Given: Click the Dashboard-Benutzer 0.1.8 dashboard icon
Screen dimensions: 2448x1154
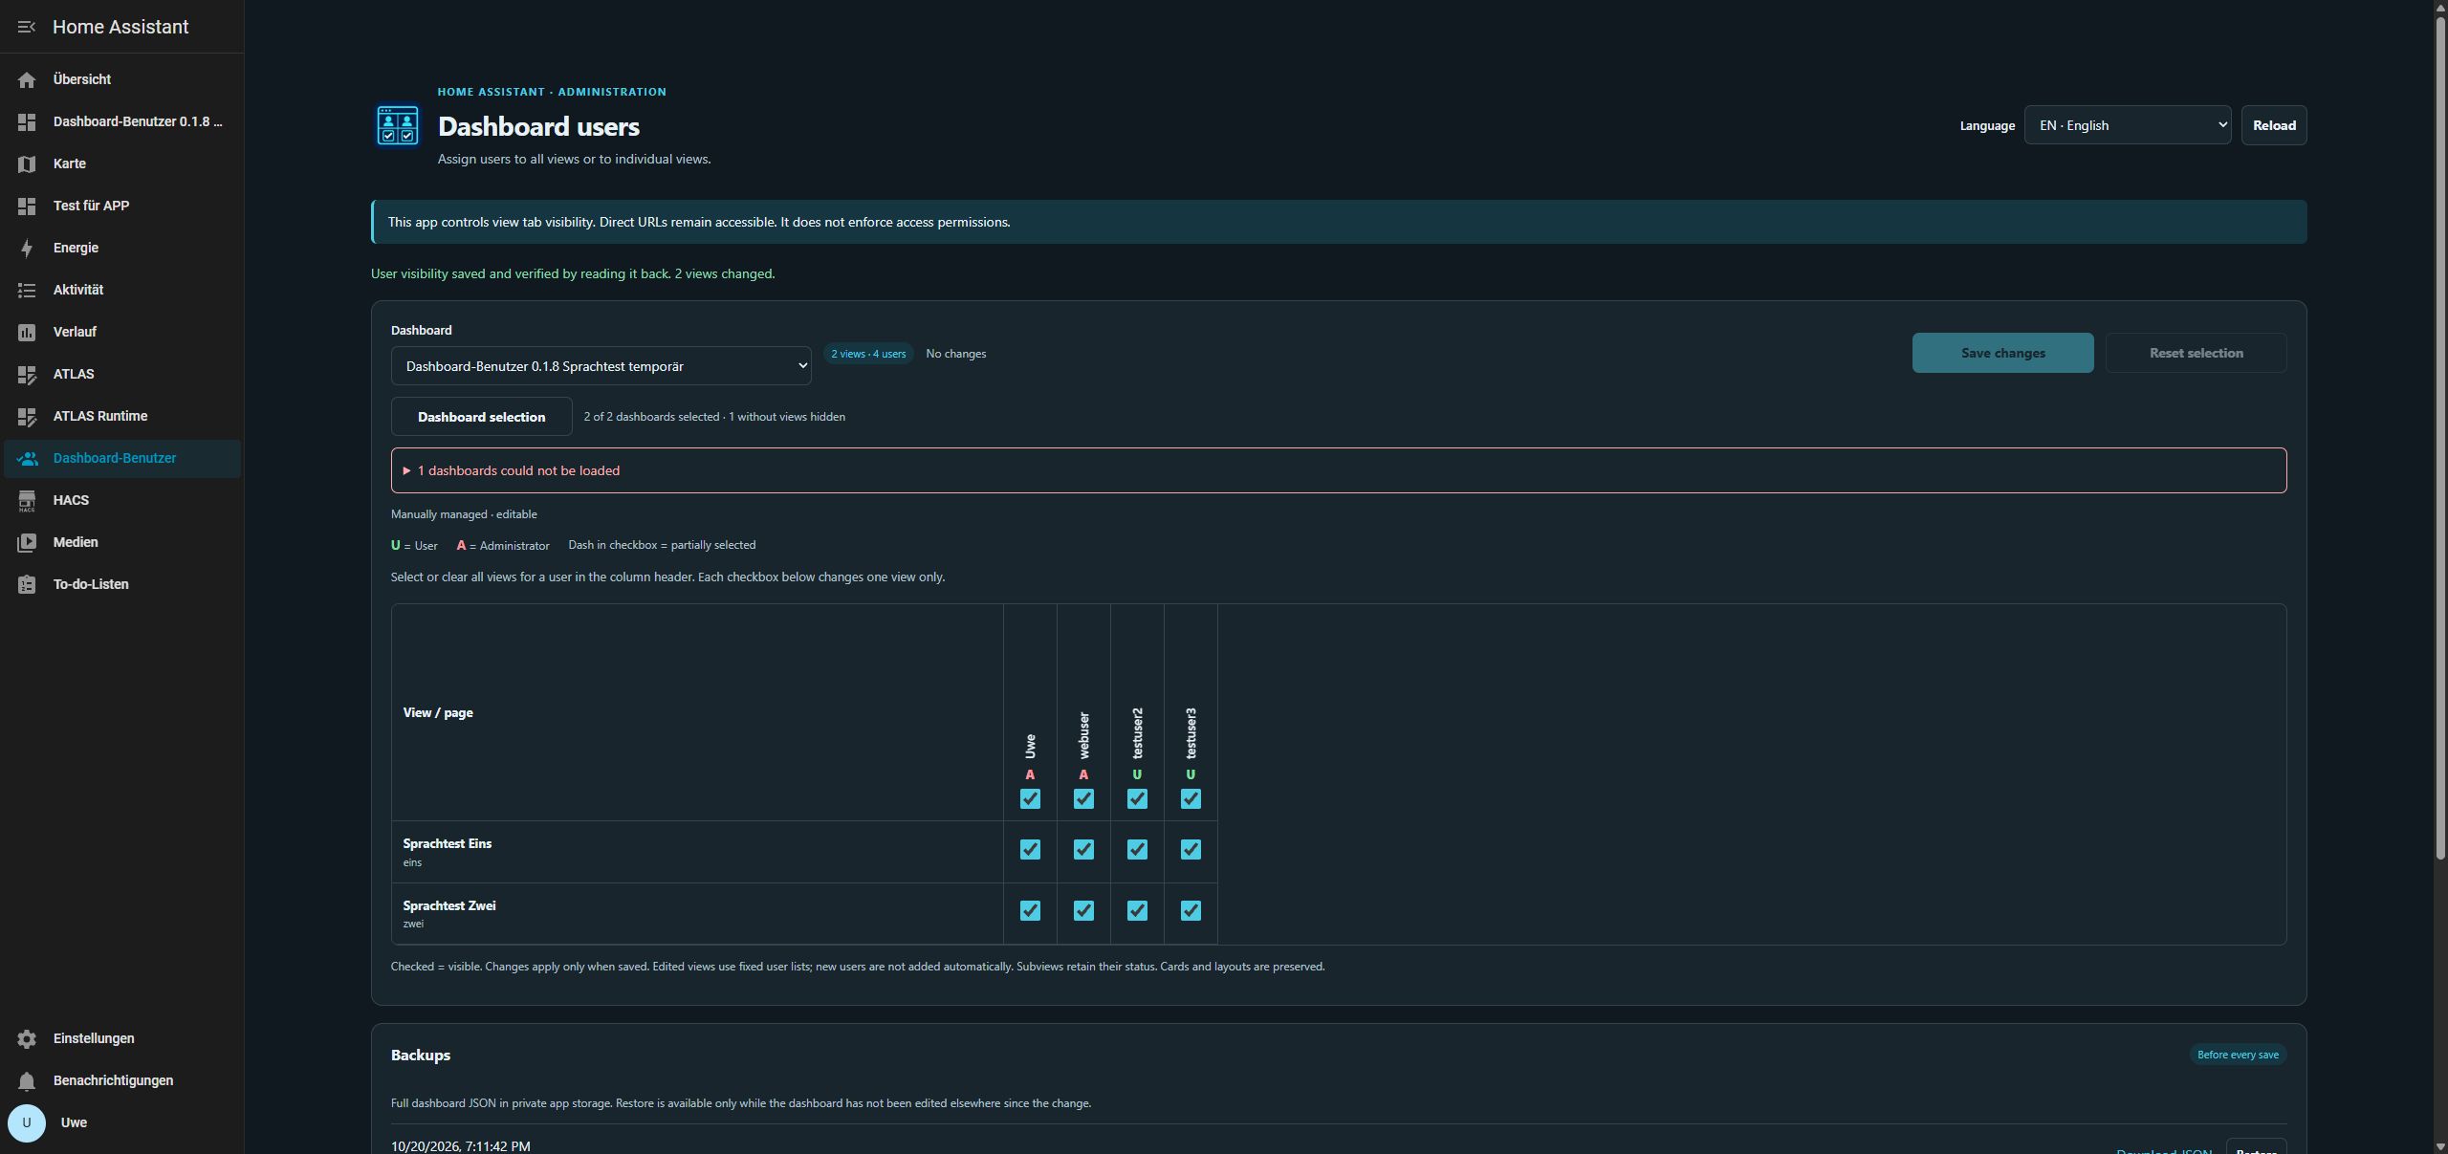Looking at the screenshot, I should [x=27, y=121].
